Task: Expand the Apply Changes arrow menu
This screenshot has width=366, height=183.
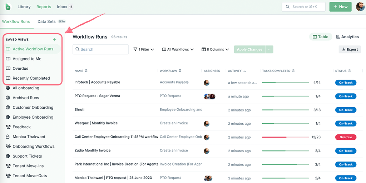Action: point(269,49)
